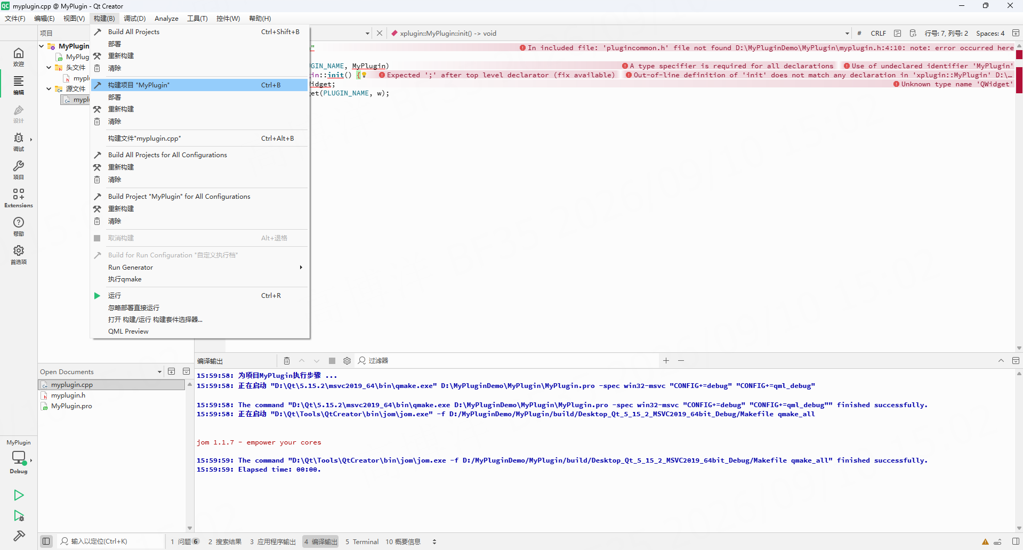Open the 文件(F) menu
Image resolution: width=1023 pixels, height=550 pixels.
coord(15,19)
